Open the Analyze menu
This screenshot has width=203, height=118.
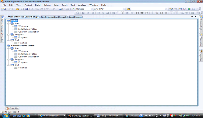(x=82, y=5)
